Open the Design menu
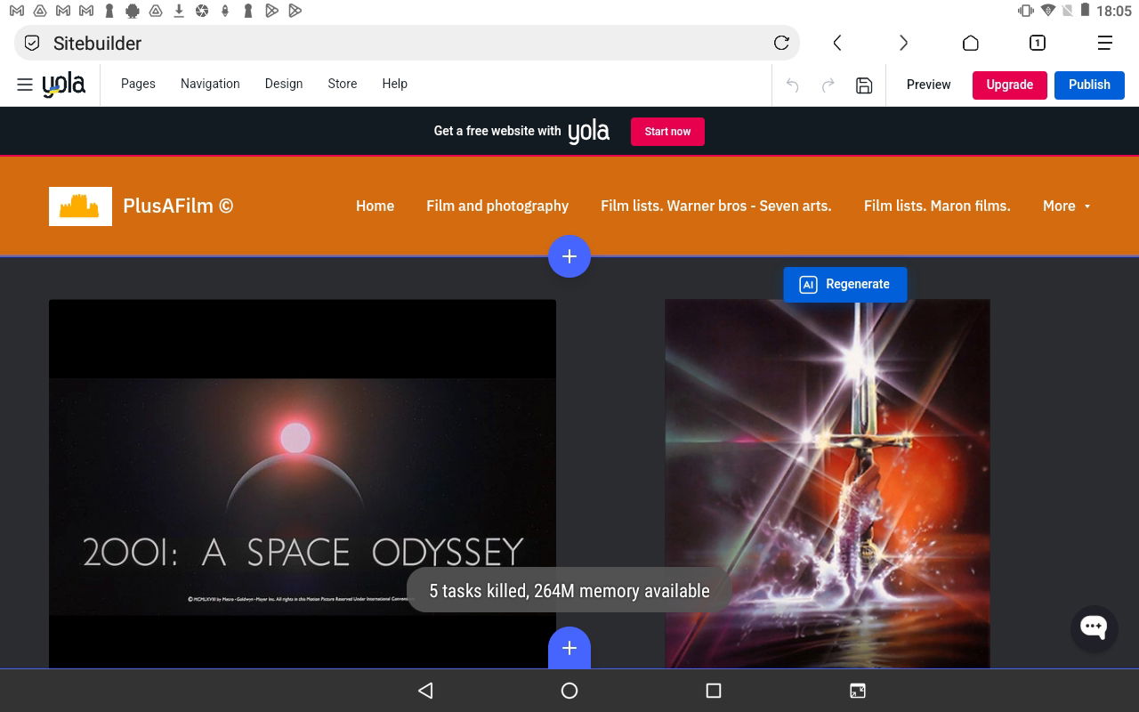Screen dimensions: 1139x712 click(x=284, y=84)
